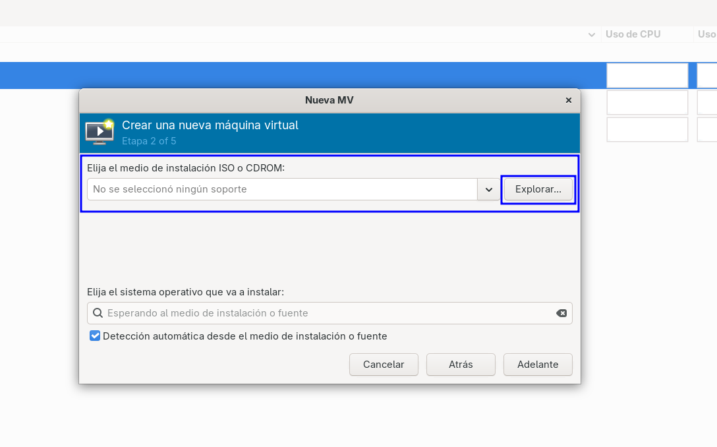This screenshot has height=447, width=717.
Task: Focus the ISO or CDROM media field
Action: pos(282,189)
